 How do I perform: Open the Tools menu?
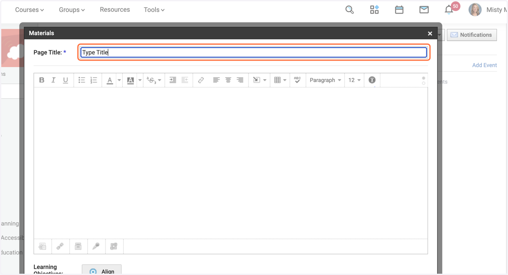click(154, 10)
